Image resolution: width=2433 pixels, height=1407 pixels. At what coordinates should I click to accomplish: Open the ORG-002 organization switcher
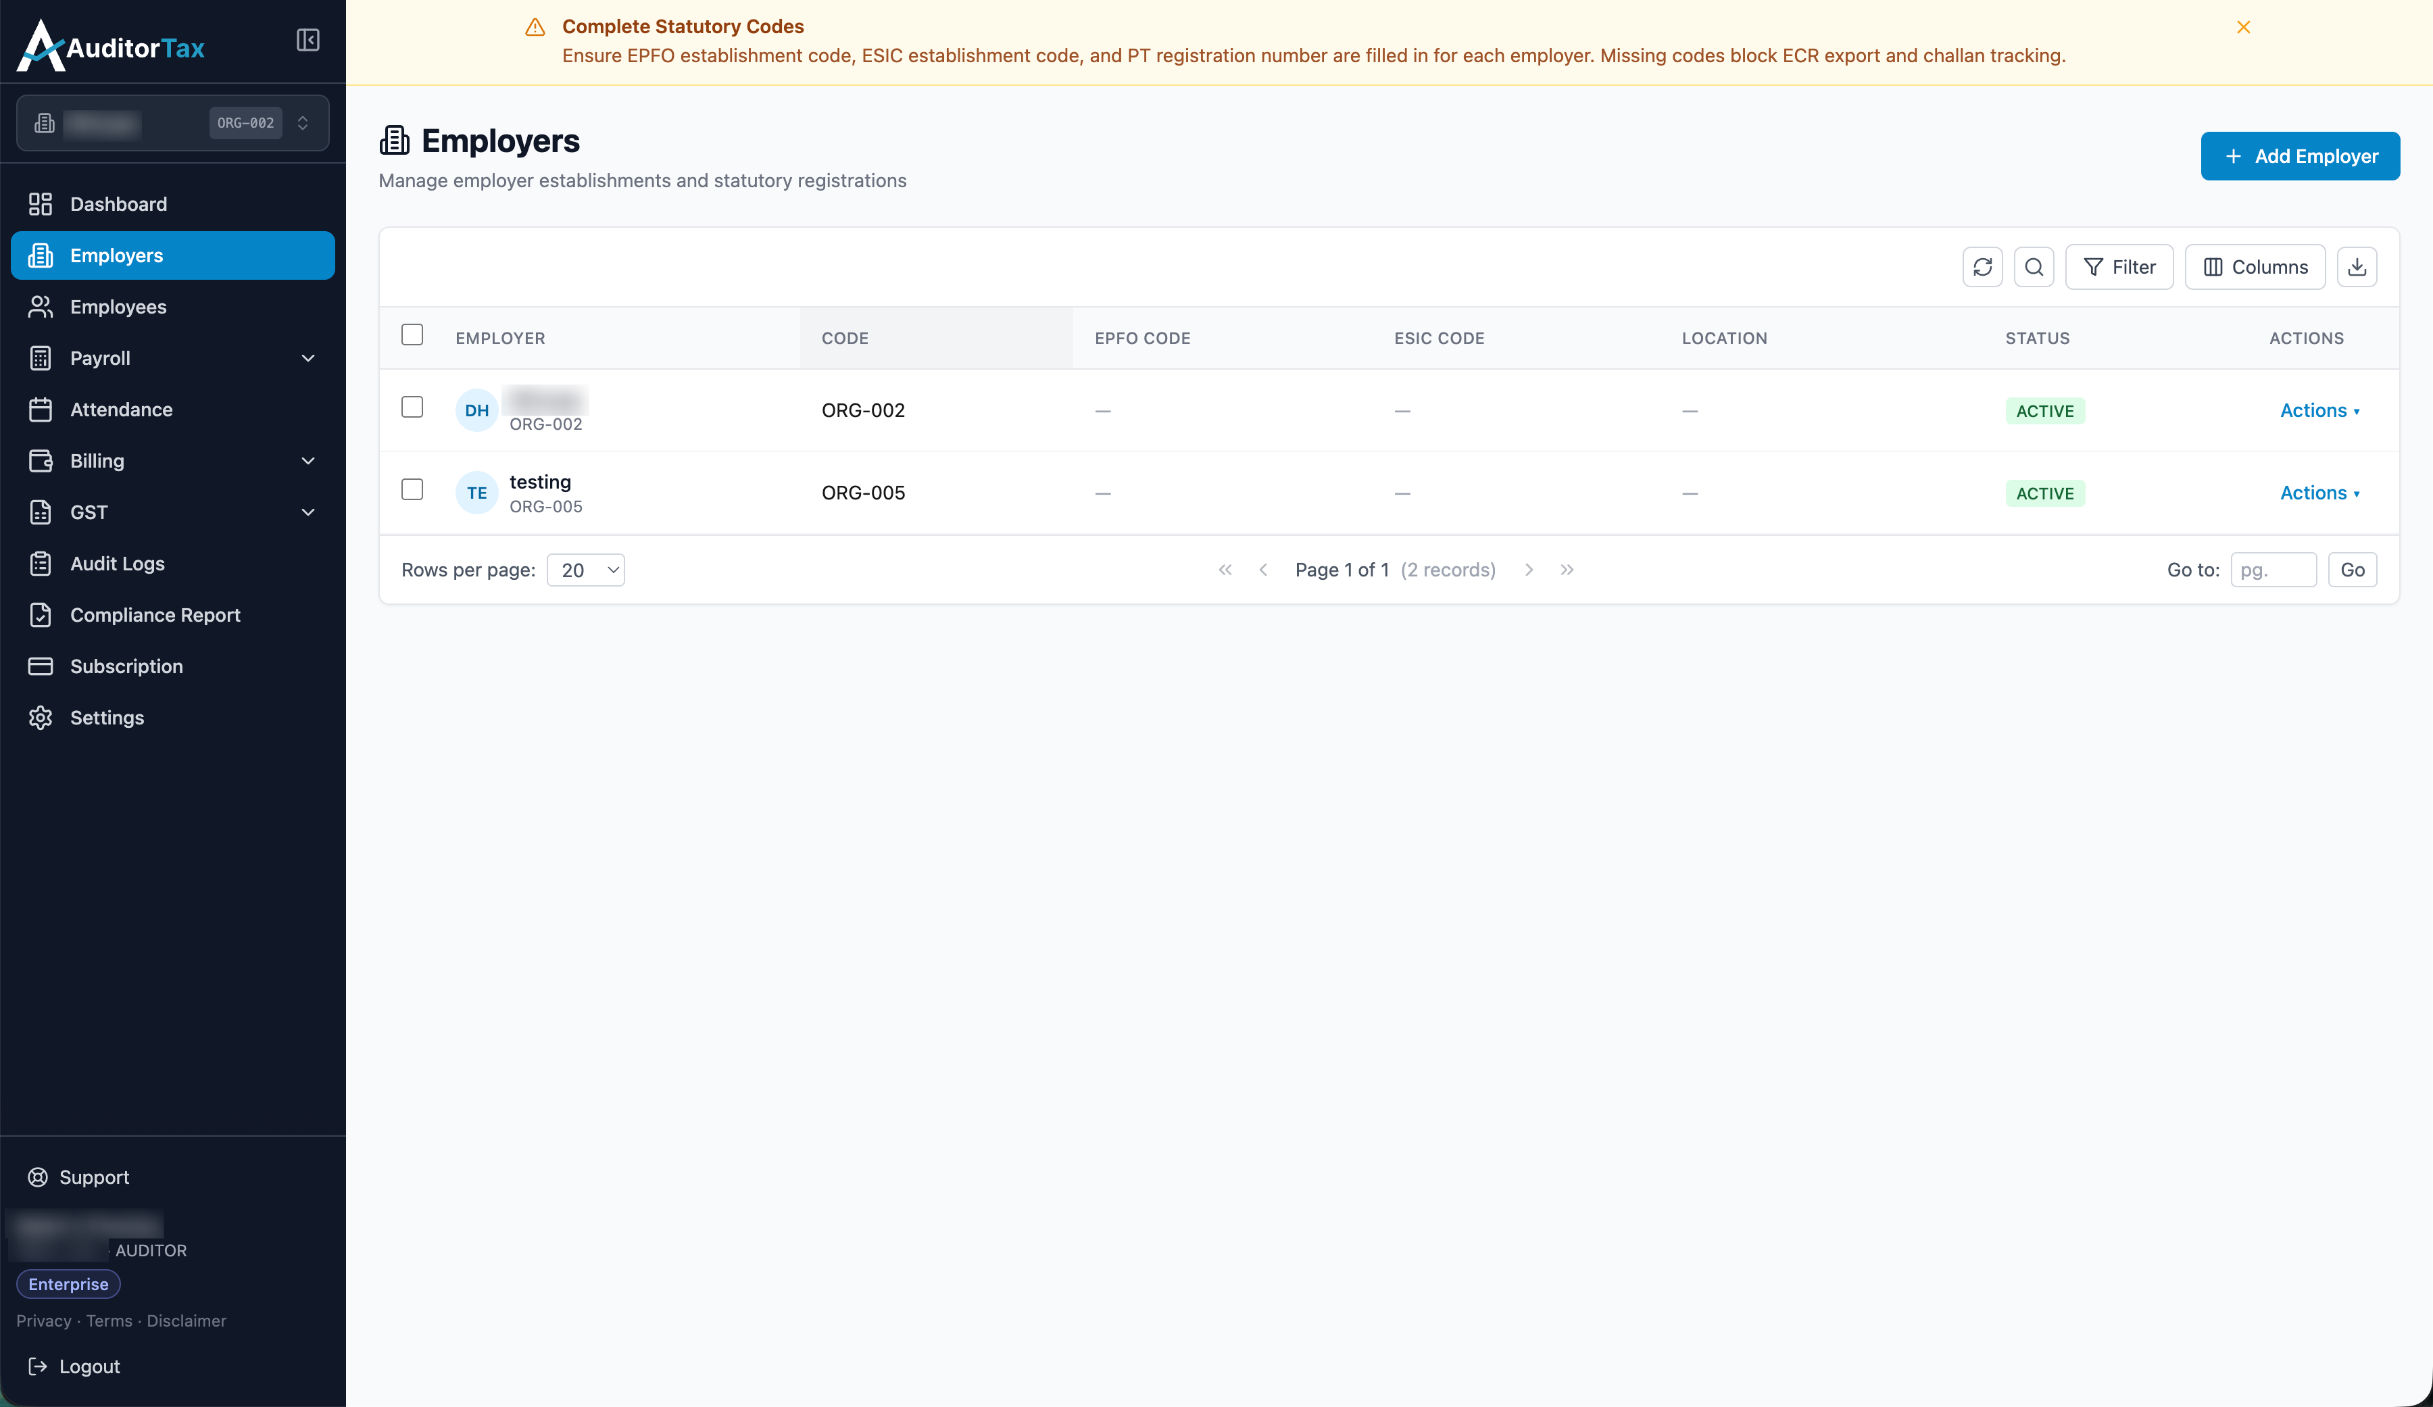coord(173,122)
